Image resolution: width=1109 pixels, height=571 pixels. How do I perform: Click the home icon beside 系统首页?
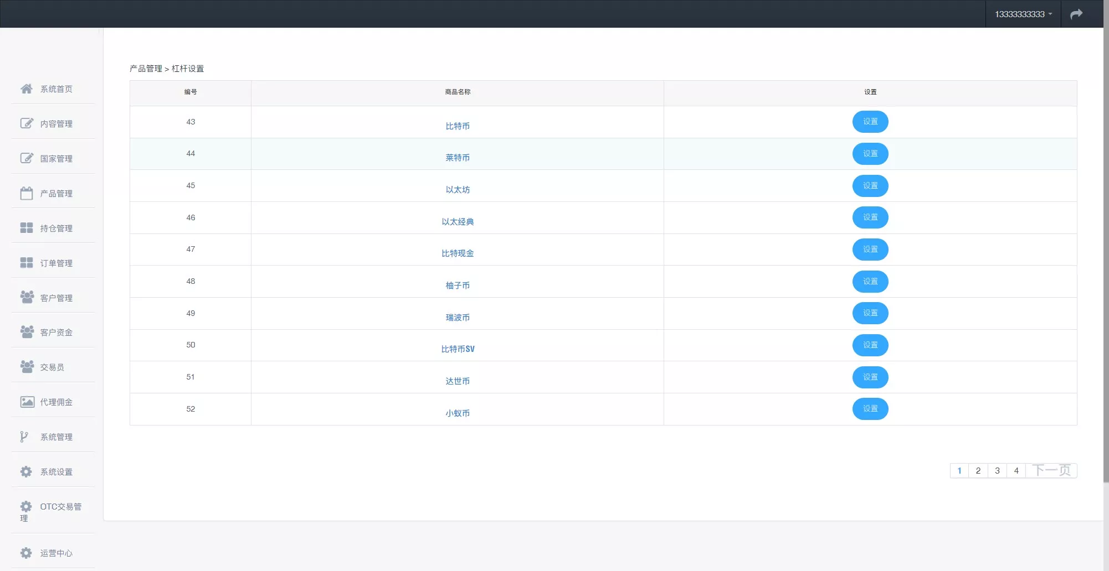pyautogui.click(x=26, y=89)
